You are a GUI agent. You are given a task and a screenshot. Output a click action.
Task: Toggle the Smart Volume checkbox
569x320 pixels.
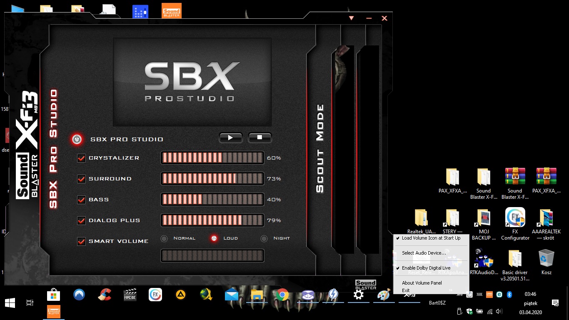(x=81, y=241)
